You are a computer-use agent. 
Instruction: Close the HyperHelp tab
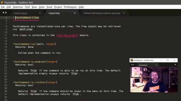[75, 13]
